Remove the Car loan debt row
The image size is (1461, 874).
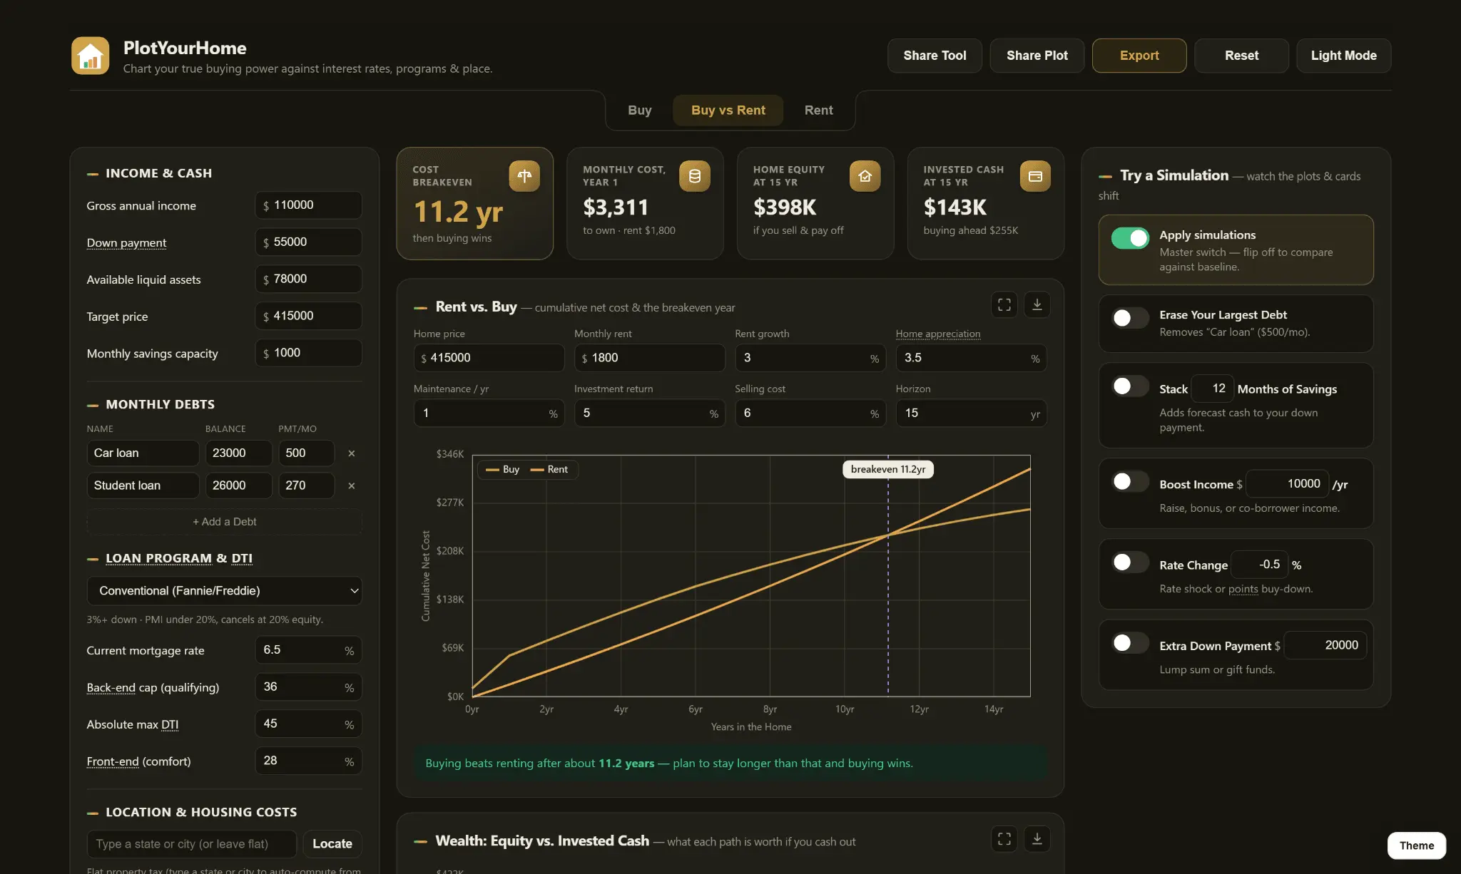click(351, 453)
